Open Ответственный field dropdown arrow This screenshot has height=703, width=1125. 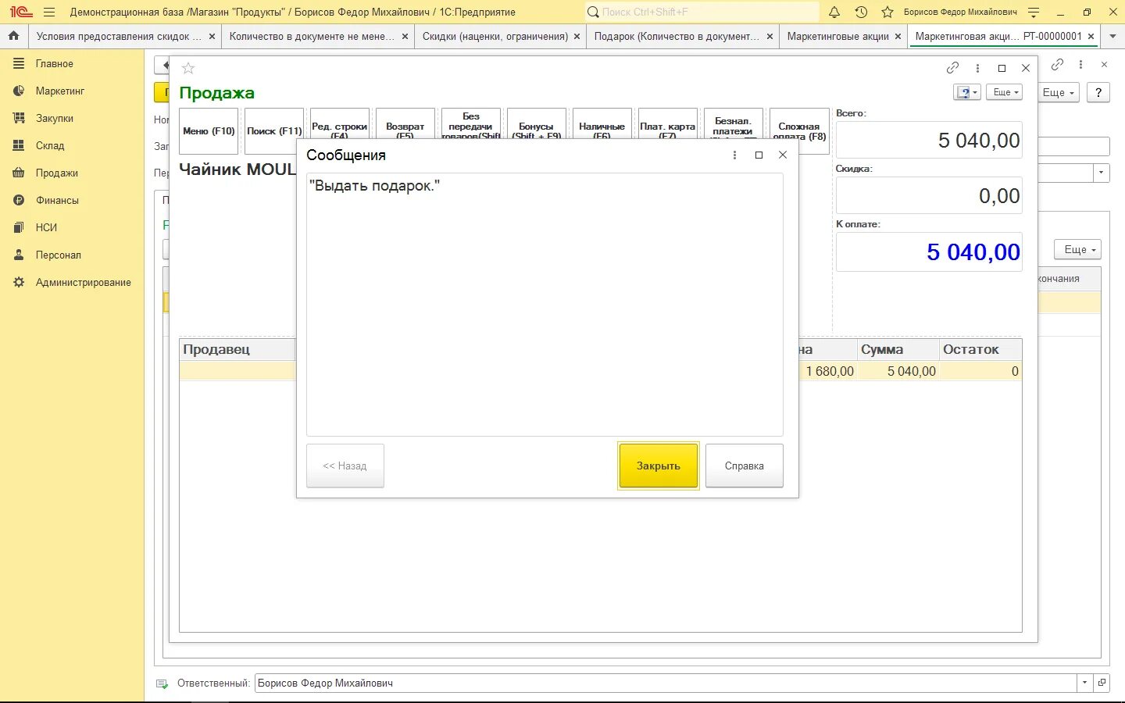1084,683
